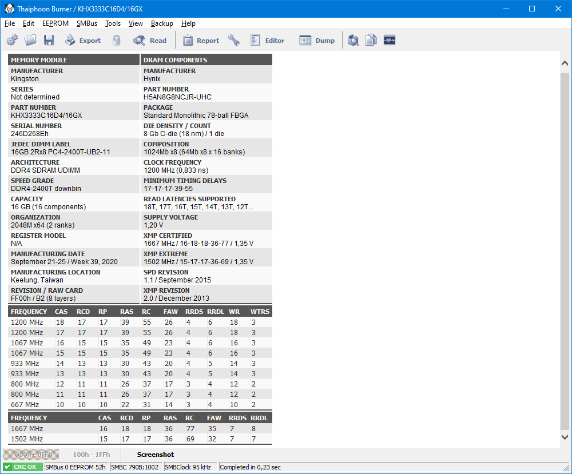Viewport: 572px width, 474px height.
Task: Open the EEPROM menu
Action: click(55, 23)
